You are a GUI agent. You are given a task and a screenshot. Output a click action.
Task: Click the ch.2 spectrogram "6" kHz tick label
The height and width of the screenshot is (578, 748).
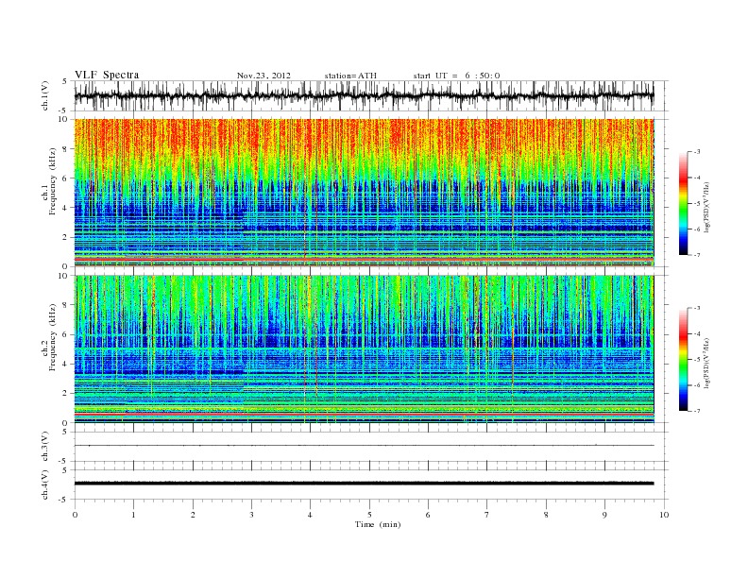[x=65, y=334]
